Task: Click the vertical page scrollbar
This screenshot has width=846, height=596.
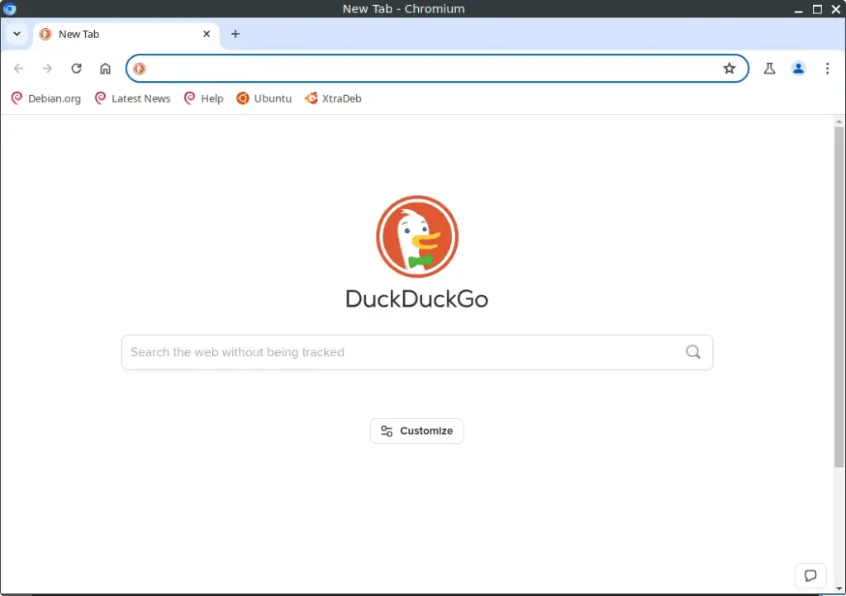Action: click(x=839, y=297)
